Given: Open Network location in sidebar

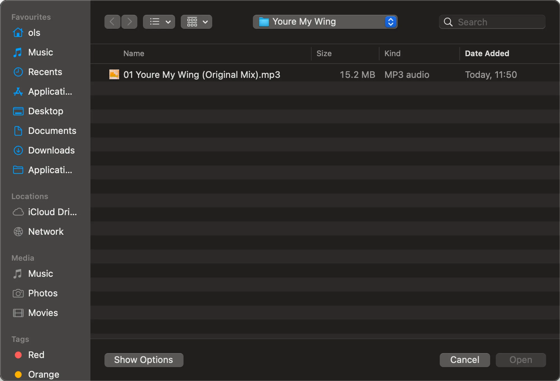Looking at the screenshot, I should (46, 232).
